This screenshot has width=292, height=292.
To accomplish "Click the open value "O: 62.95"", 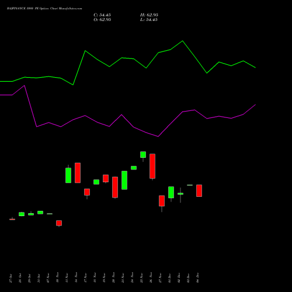I will click(x=102, y=20).
